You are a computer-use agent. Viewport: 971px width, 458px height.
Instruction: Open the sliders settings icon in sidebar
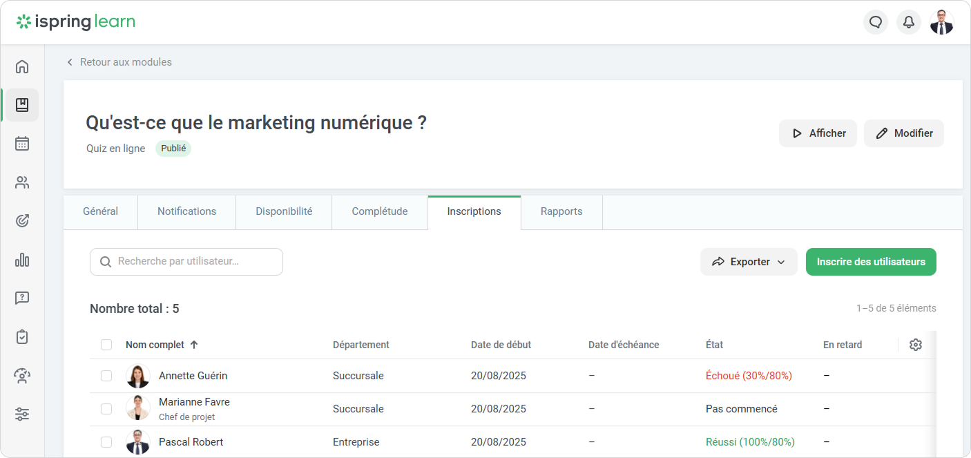click(22, 414)
